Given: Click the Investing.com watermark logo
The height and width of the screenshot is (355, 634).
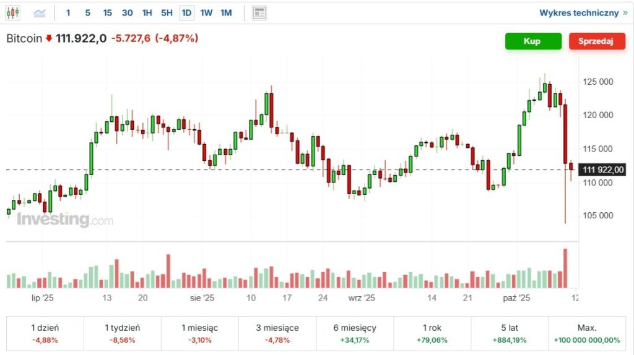Looking at the screenshot, I should pos(65,220).
